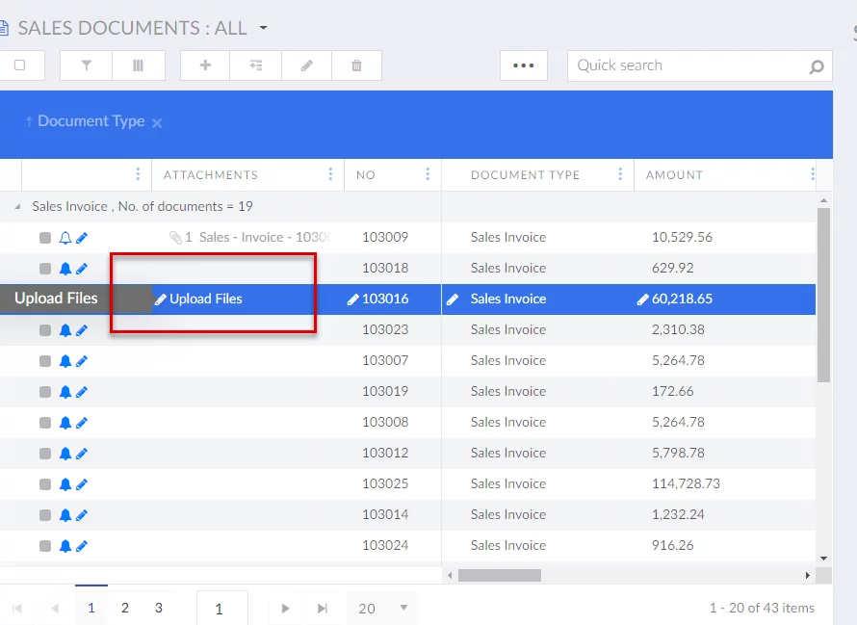Click the trash delete toolbar icon
857x625 pixels.
point(356,65)
